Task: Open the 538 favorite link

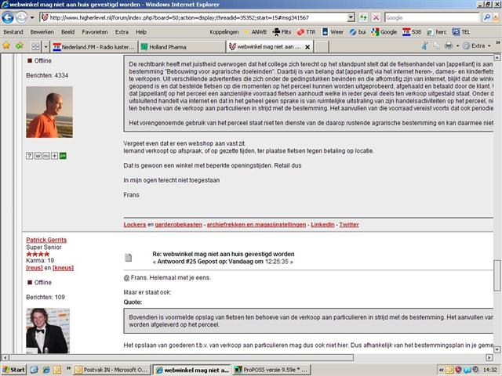Action: coord(412,32)
